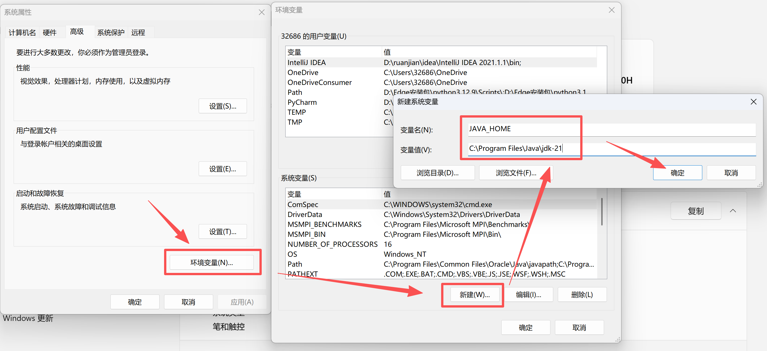
Task: Confirm the new variable with 确定
Action: click(677, 173)
